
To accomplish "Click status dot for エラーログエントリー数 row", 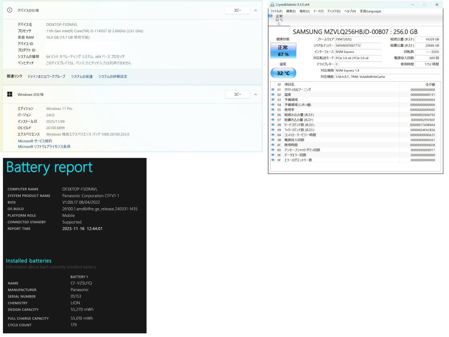I will click(x=273, y=160).
